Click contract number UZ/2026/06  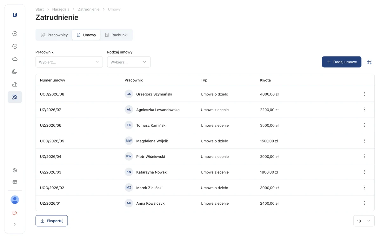[50, 125]
